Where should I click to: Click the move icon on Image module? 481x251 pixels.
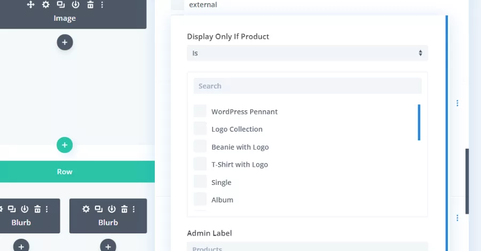click(30, 5)
